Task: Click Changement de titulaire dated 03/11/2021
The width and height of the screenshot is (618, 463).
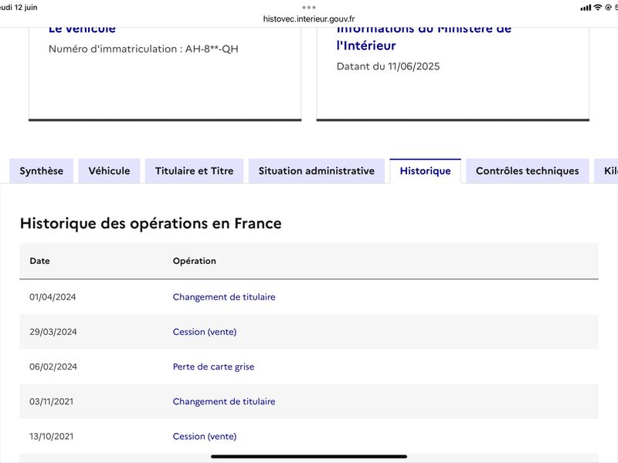Action: click(x=224, y=401)
